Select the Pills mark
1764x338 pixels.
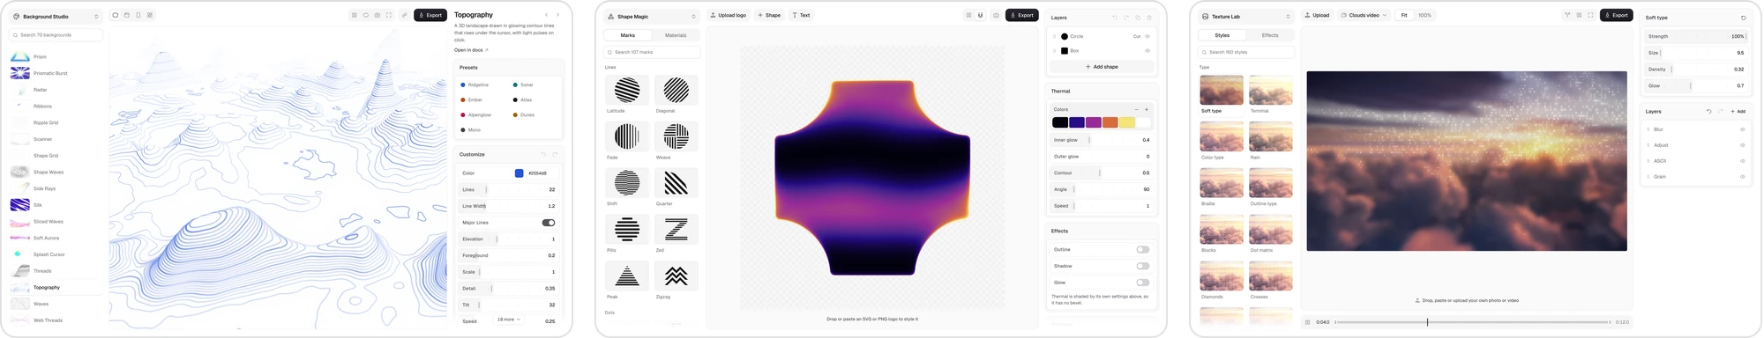[627, 230]
